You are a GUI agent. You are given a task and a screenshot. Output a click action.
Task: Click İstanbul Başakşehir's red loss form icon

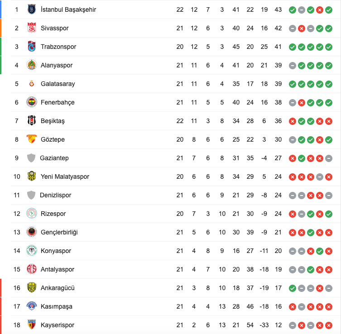pos(320,10)
